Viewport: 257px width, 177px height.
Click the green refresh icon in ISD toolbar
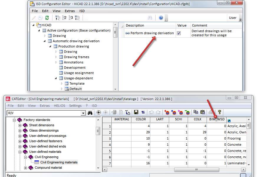pos(47,18)
